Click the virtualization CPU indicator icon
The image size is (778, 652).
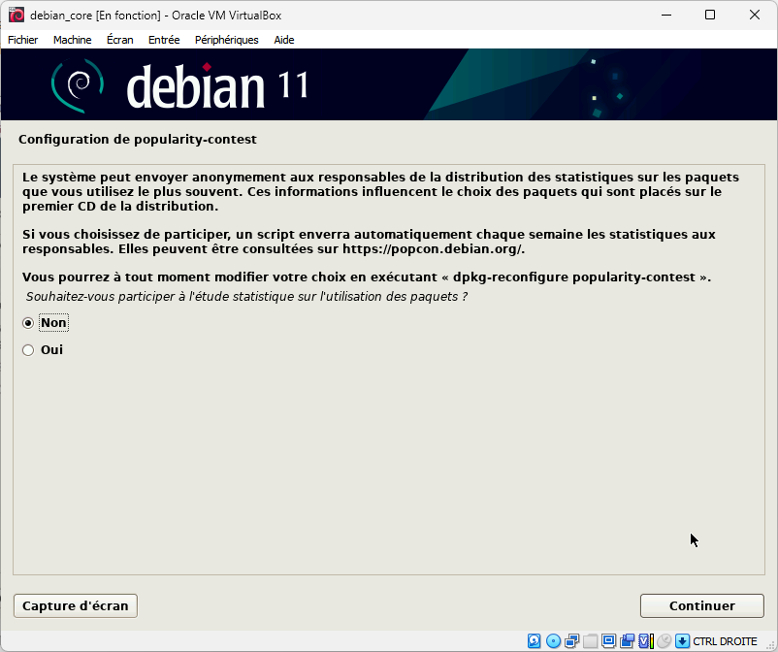pyautogui.click(x=646, y=641)
